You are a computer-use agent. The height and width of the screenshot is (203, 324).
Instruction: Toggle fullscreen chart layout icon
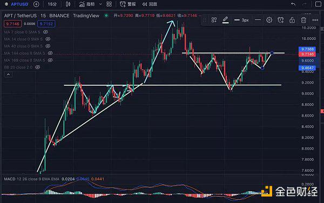(x=318, y=4)
